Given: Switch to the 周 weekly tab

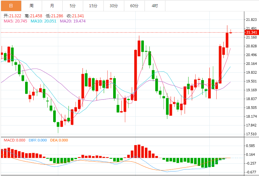Looking at the screenshot, I should 32,6.
